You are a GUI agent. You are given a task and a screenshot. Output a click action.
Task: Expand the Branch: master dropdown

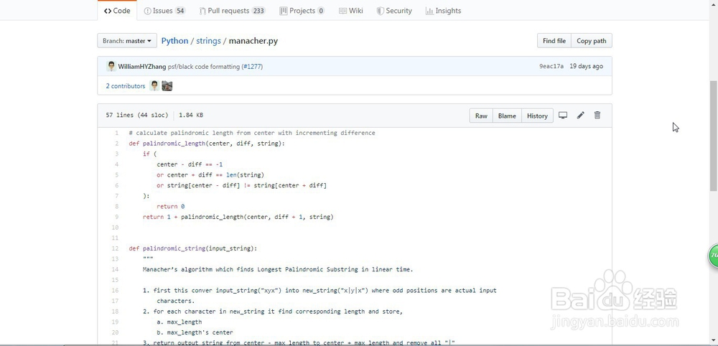tap(127, 41)
